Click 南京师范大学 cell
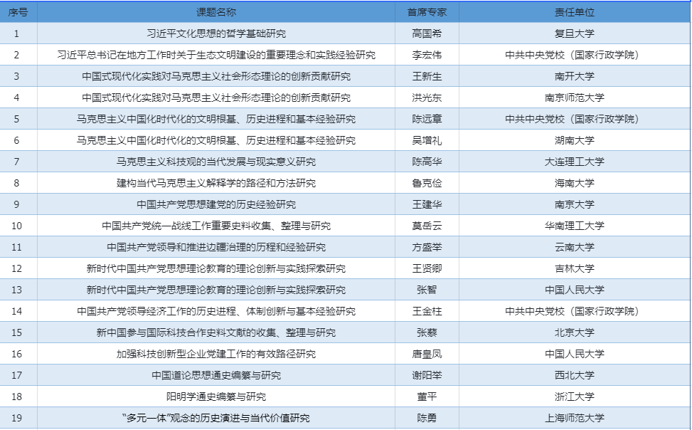 [x=574, y=98]
